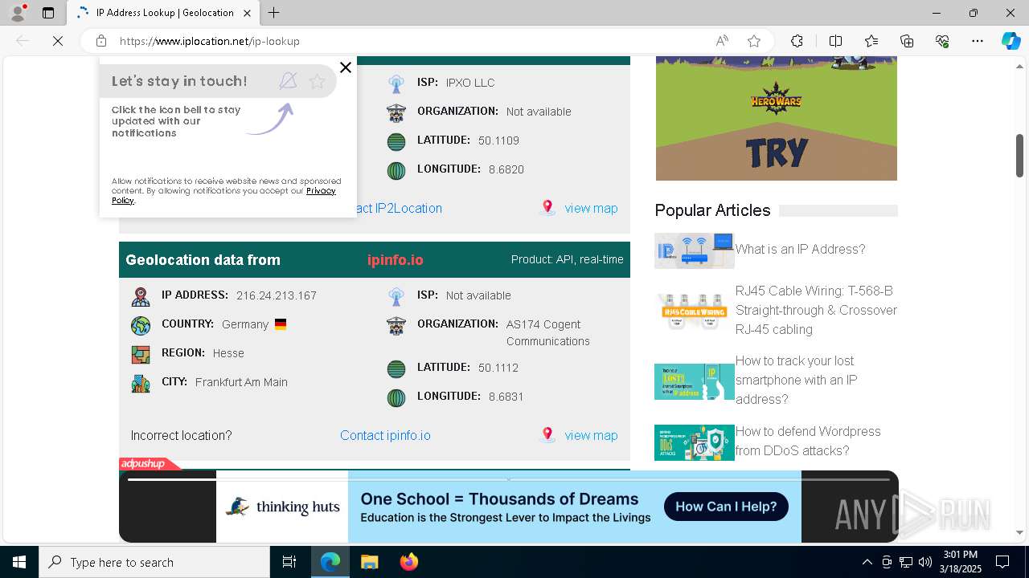Select AS174 Cogent Communications text
Viewport: 1029px width, 578px height.
click(548, 332)
